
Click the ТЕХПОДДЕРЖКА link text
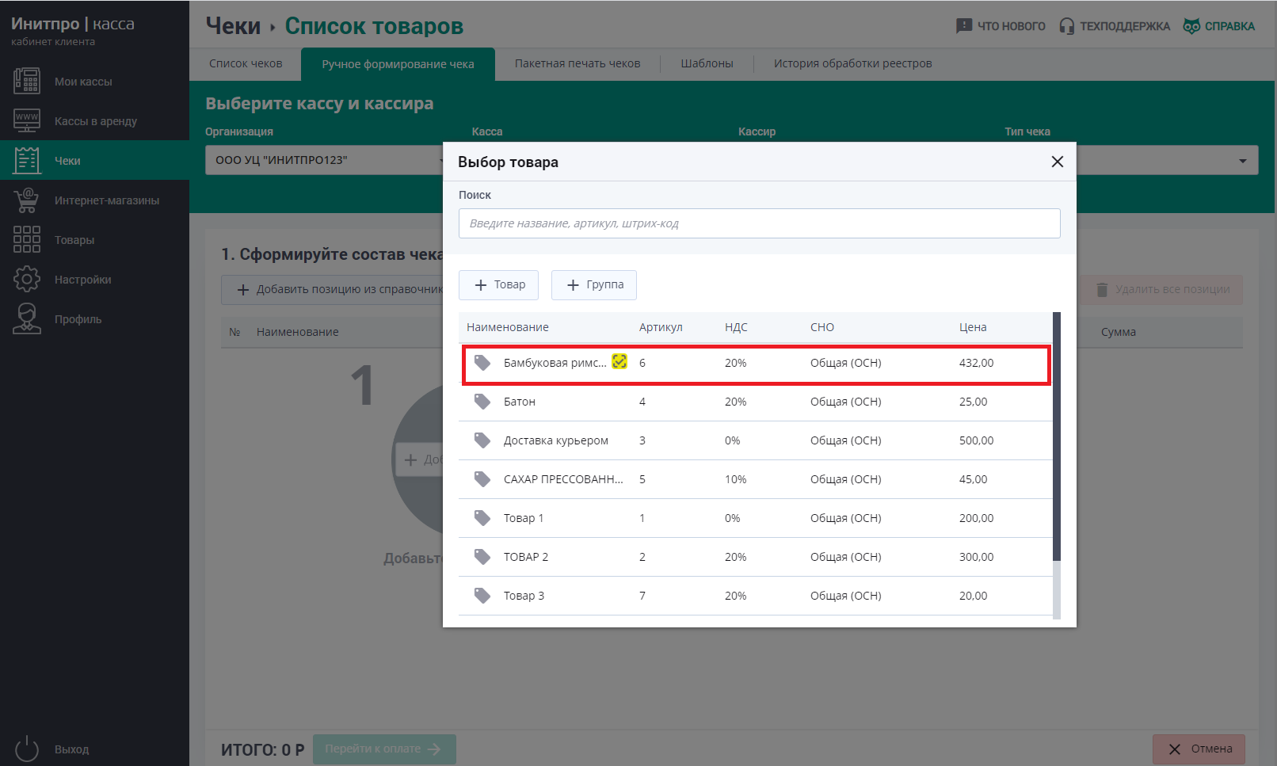tap(1125, 26)
